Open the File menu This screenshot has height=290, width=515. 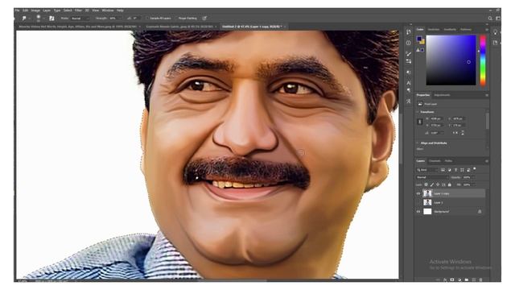[x=17, y=10]
